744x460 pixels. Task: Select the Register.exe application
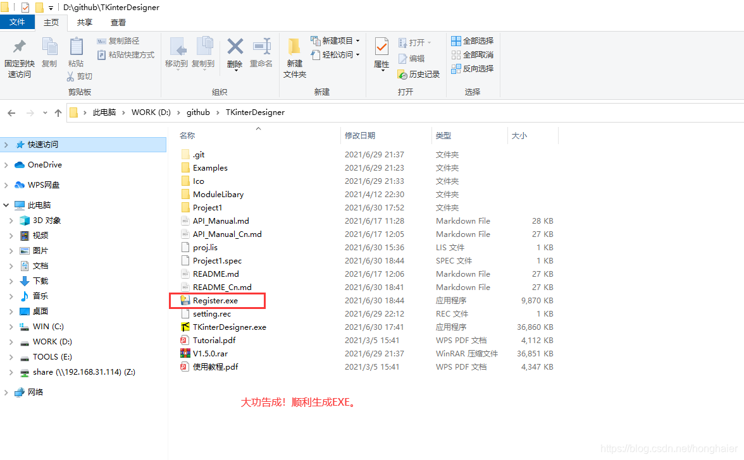[x=215, y=300]
